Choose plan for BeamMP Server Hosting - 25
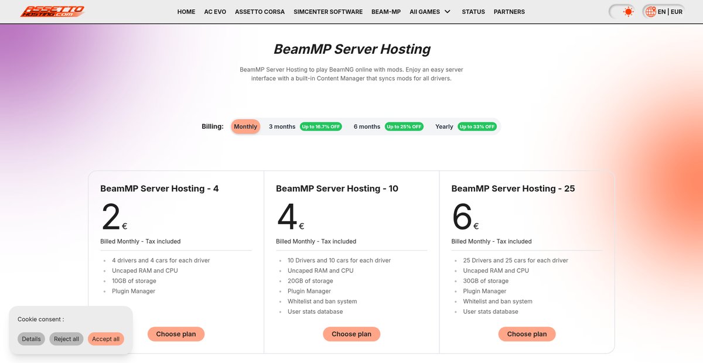The height and width of the screenshot is (363, 703). coord(527,334)
